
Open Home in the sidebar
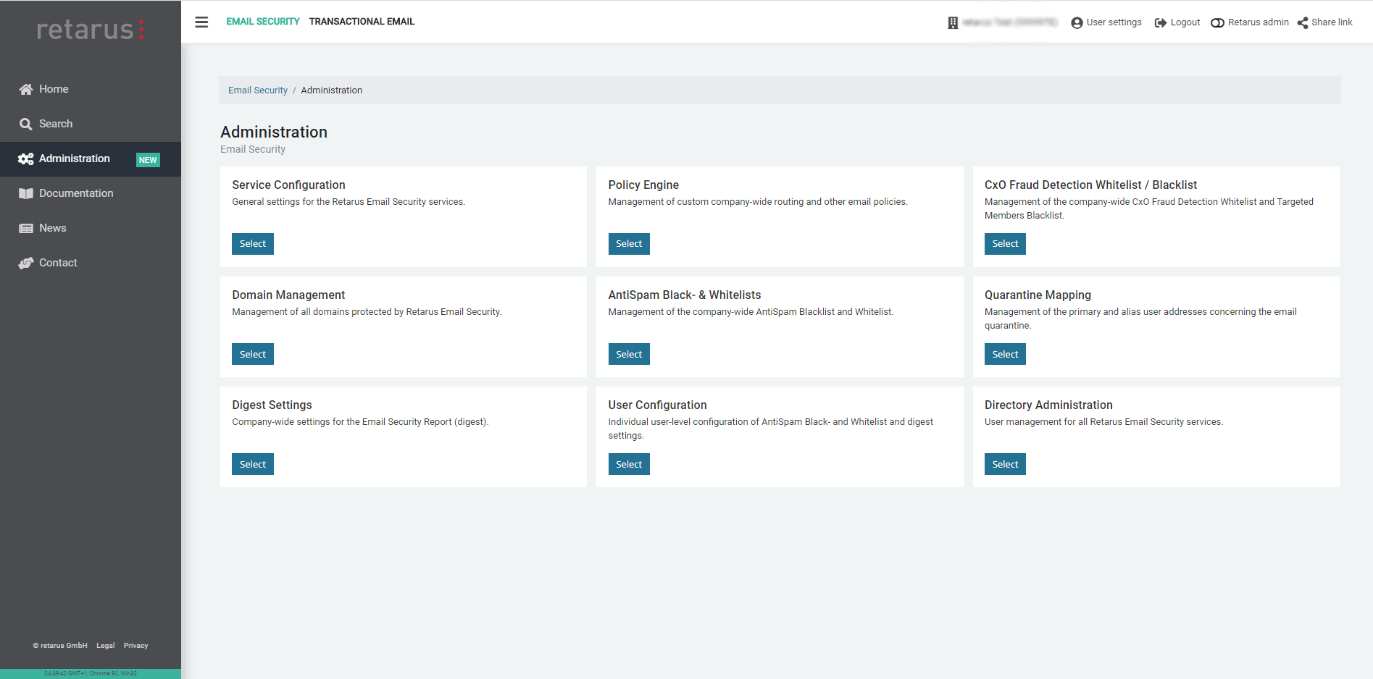91,89
